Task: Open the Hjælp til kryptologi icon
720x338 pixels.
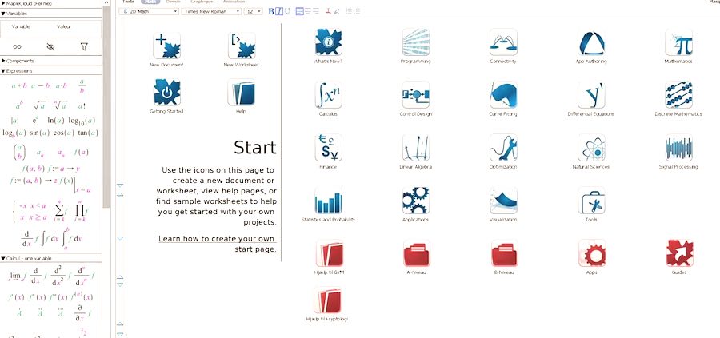Action: point(327,300)
